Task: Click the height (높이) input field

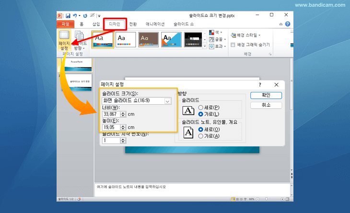Action: (x=111, y=127)
